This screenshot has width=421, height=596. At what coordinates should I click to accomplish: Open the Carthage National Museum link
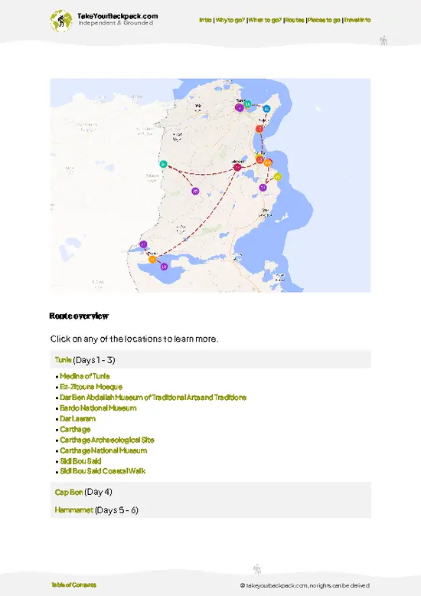point(103,450)
